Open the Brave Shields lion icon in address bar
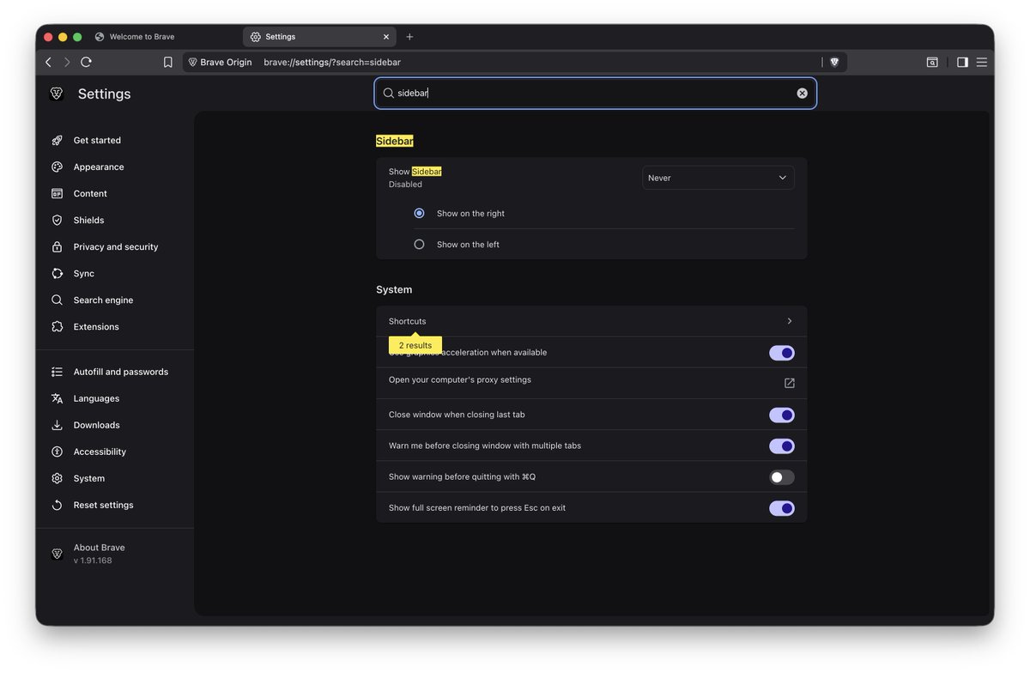1030x673 pixels. click(x=834, y=62)
